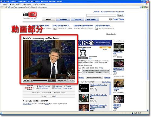
Task: Open the お気に入り menu
Action: point(27,4)
